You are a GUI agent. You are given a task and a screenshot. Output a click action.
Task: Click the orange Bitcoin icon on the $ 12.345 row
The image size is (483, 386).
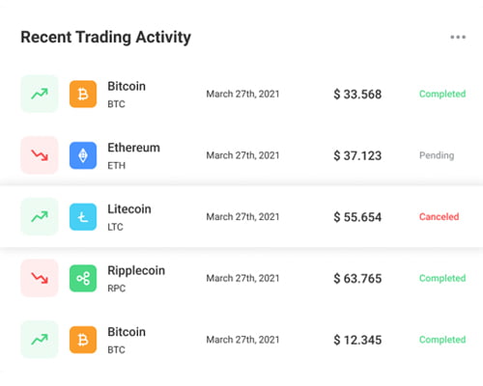click(83, 340)
